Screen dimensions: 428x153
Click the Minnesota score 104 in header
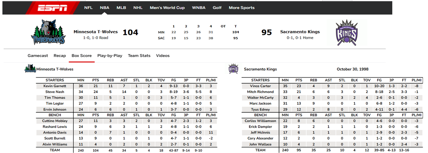click(x=130, y=32)
